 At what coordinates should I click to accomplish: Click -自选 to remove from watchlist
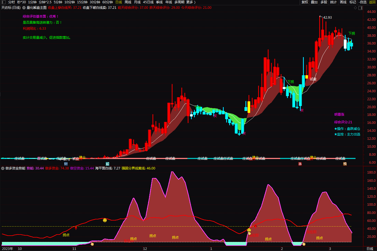click(363, 2)
